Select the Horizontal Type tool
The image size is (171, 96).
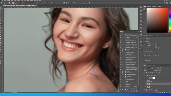[x=1, y=43]
